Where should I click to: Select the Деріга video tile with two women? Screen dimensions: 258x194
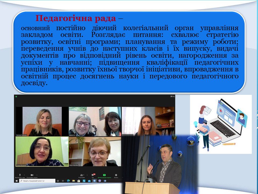pos(95,122)
